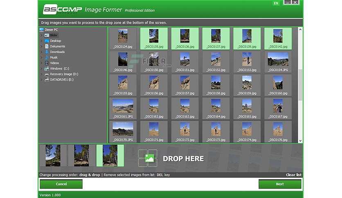Screen dimensions: 342x198
Task: Select thumbnail _DSC0167.jpg
Action: click(x=278, y=108)
